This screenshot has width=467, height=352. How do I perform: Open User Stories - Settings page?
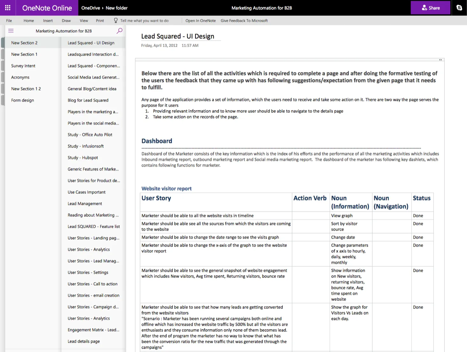pos(93,273)
